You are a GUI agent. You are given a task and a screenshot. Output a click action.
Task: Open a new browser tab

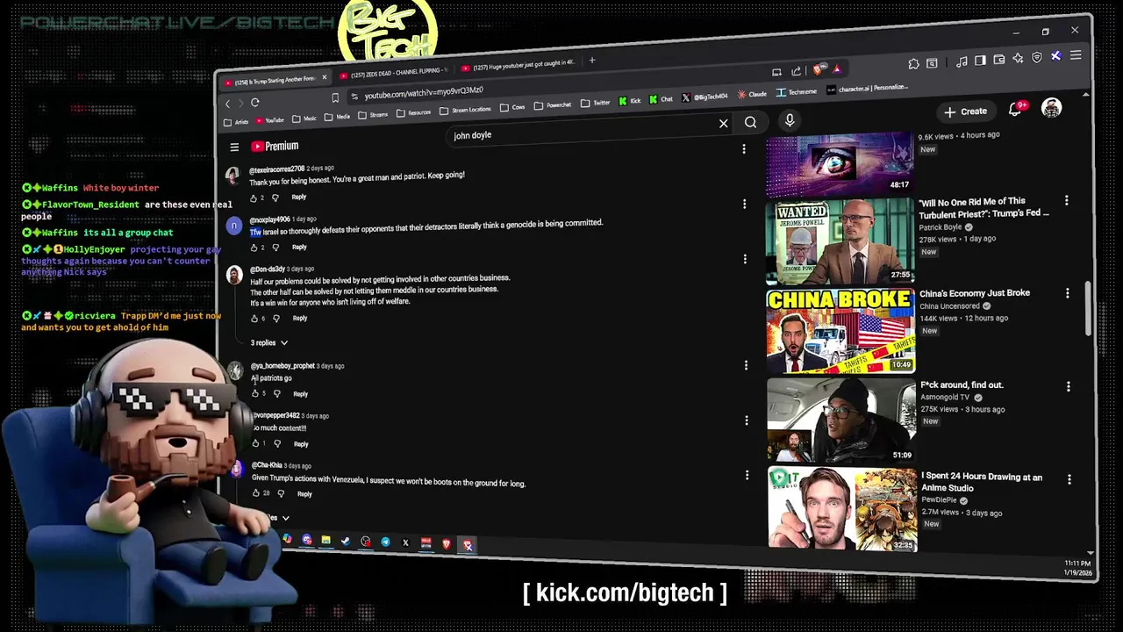tap(592, 61)
